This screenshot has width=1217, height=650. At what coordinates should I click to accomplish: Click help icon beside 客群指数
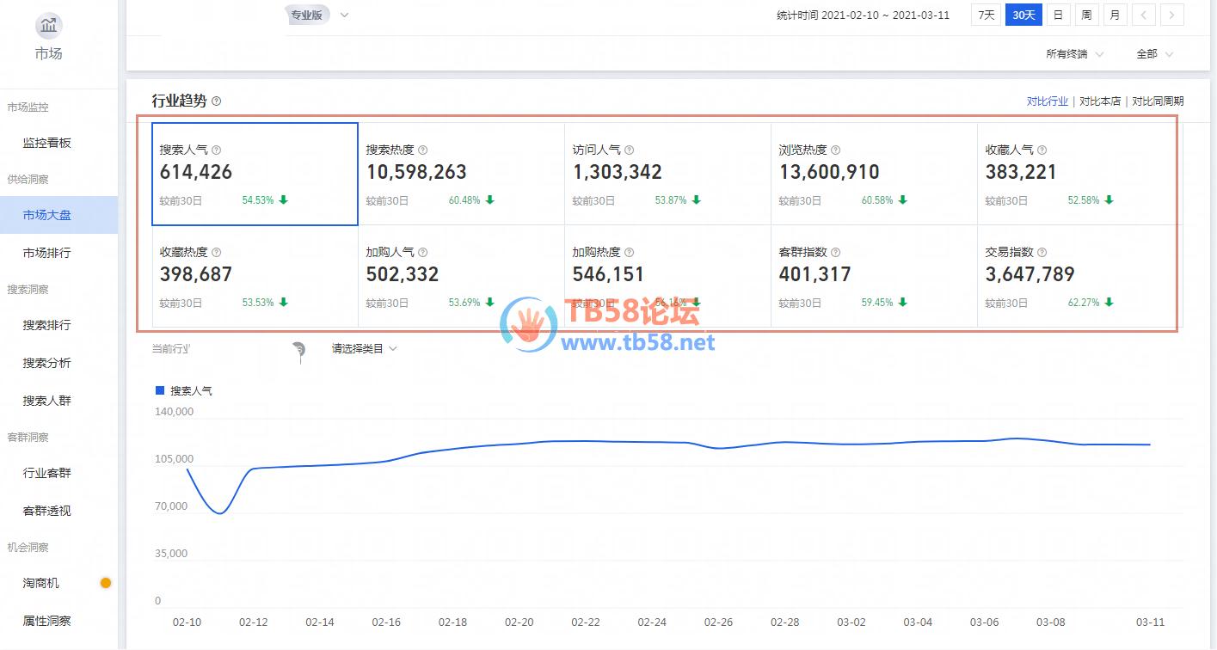835,253
